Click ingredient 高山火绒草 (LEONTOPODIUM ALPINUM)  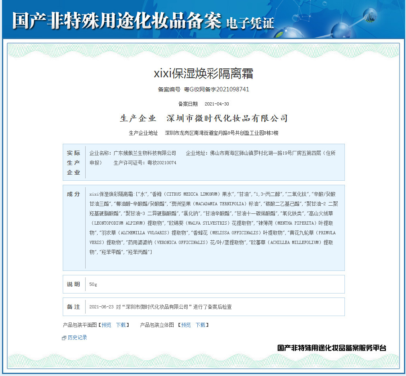point(211,218)
